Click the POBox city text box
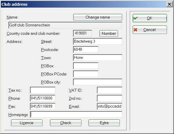This screenshot has height=134, width=174. (x=98, y=82)
